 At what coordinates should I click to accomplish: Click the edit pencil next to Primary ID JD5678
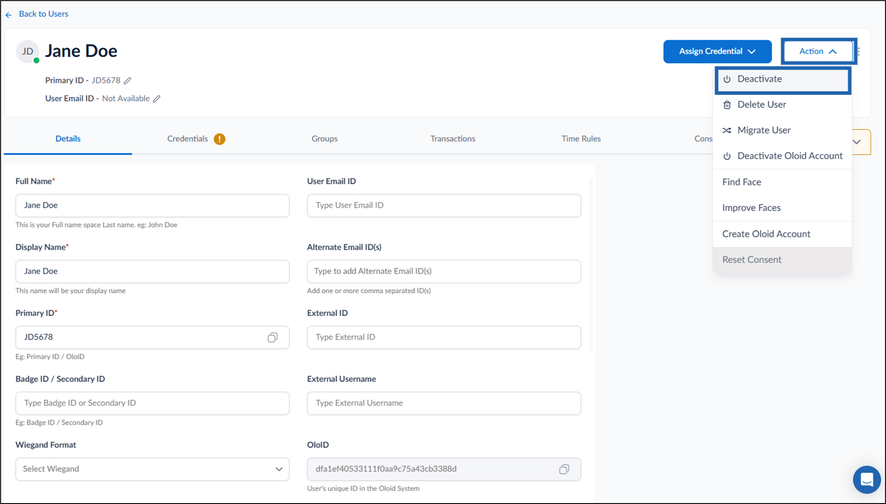(128, 80)
